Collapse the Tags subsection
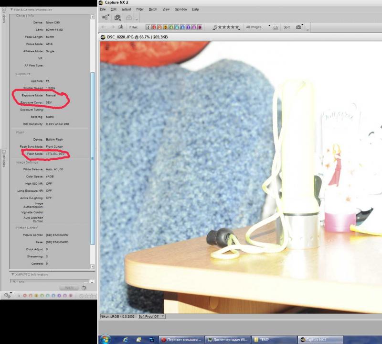This screenshot has width=382, height=344. (x=14, y=282)
